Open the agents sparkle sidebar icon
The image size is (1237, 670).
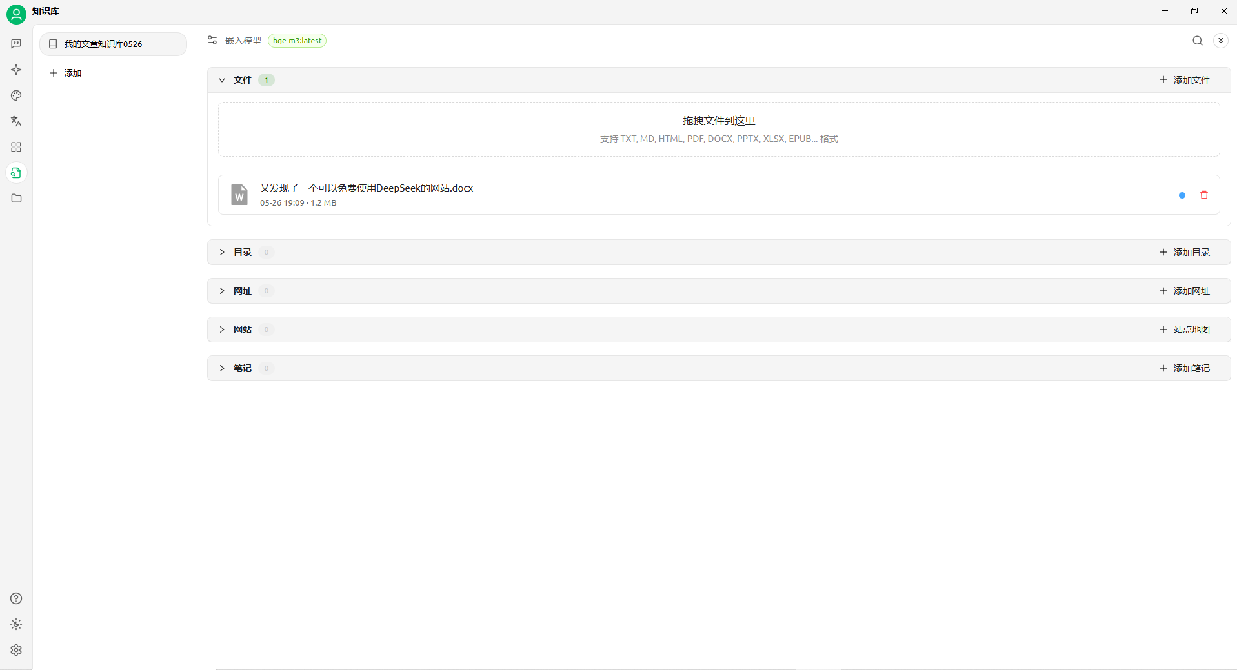tap(16, 70)
